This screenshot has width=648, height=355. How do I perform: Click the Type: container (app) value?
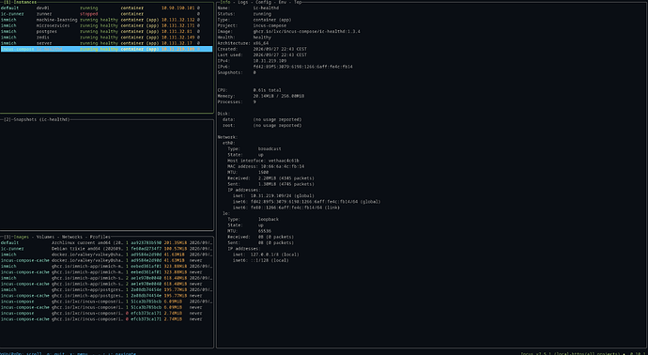pos(272,20)
